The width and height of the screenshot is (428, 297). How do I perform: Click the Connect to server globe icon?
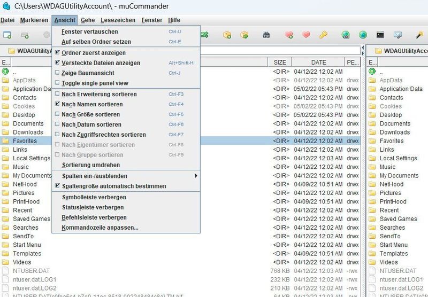pos(346,35)
